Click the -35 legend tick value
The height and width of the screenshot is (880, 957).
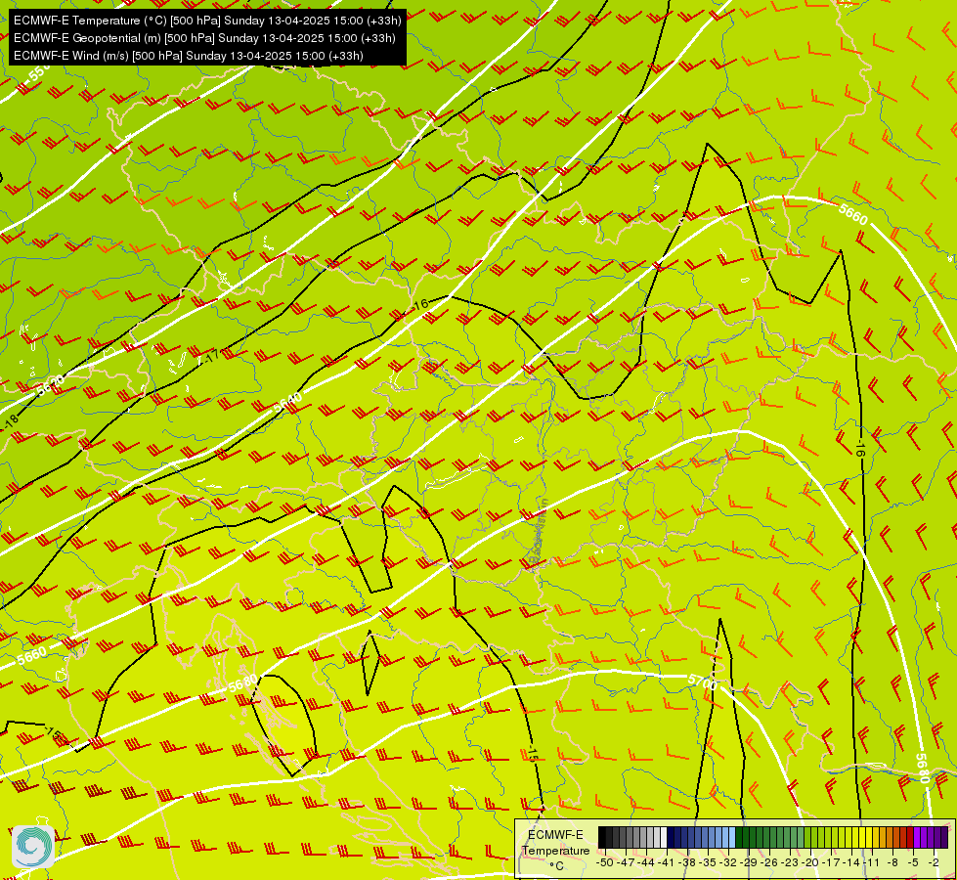point(709,862)
